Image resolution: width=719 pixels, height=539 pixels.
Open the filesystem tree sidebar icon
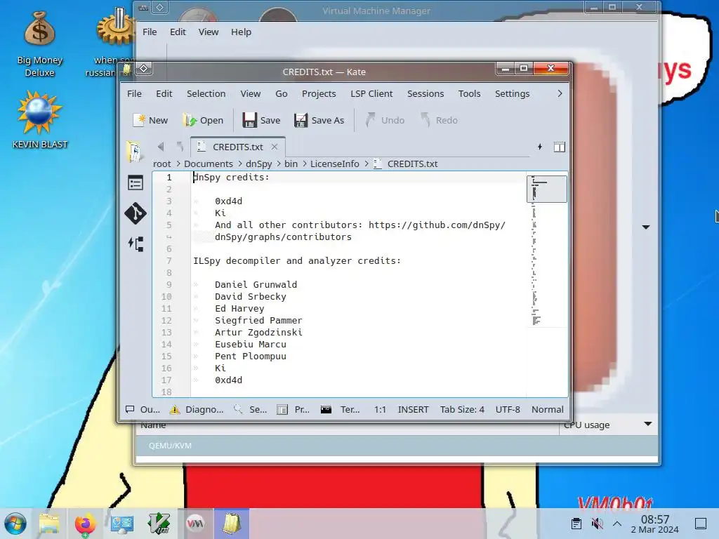pyautogui.click(x=136, y=244)
